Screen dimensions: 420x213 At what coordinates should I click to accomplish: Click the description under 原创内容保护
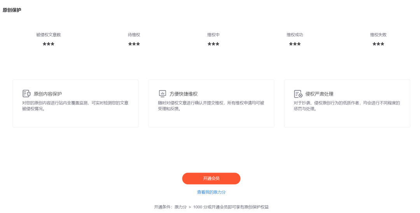click(75, 106)
